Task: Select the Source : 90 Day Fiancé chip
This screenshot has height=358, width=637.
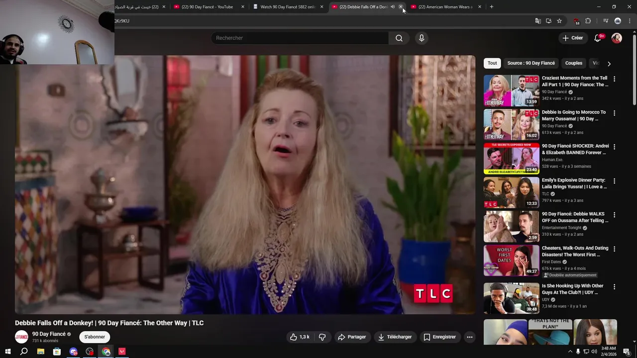Action: [x=531, y=63]
